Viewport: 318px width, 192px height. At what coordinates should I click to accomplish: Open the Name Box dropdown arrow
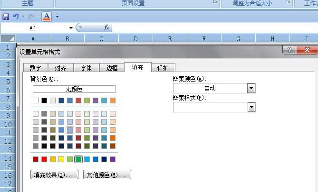pyautogui.click(x=71, y=28)
